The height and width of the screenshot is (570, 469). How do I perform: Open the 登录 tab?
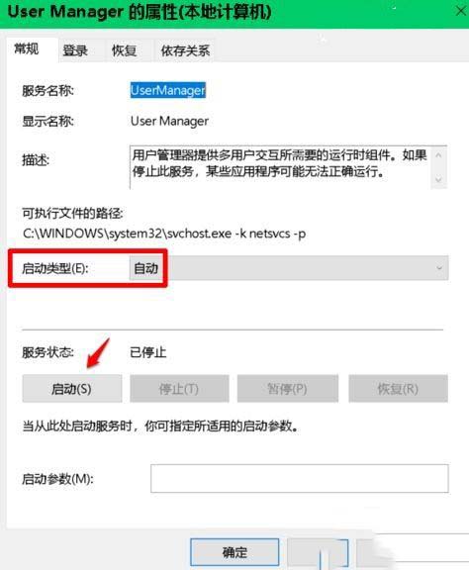(75, 50)
